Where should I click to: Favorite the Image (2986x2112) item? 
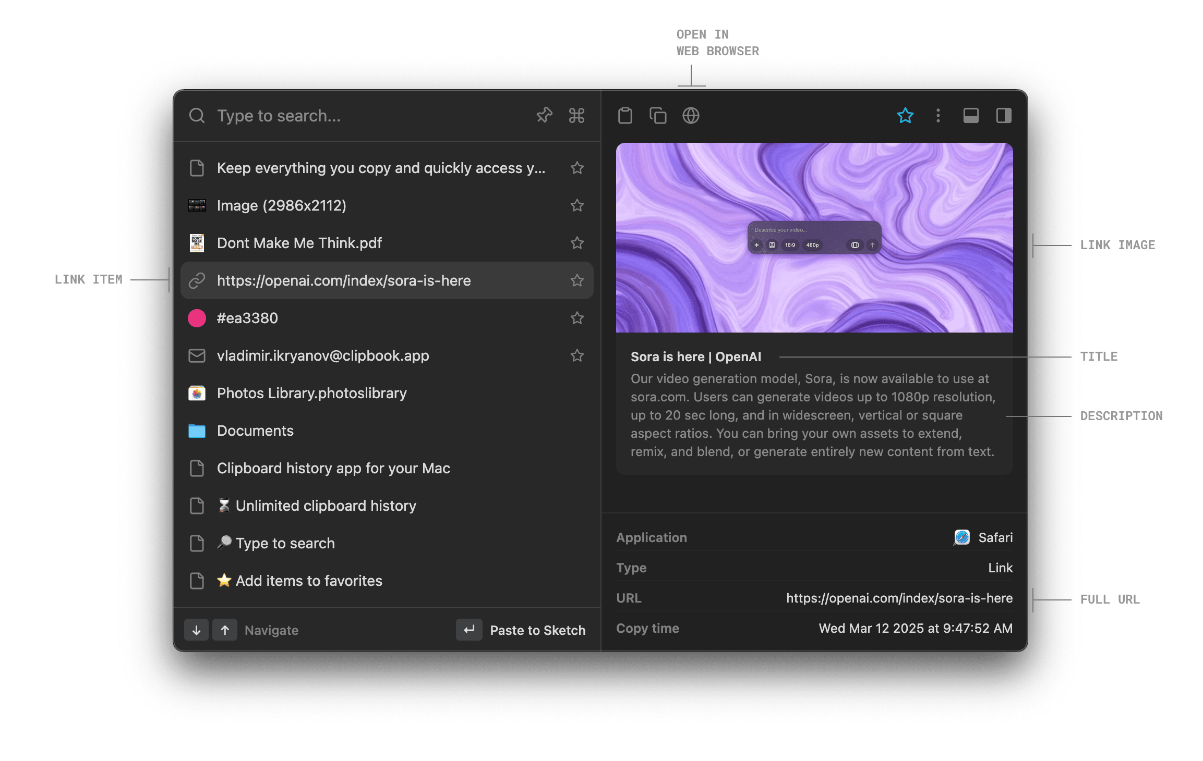click(577, 205)
